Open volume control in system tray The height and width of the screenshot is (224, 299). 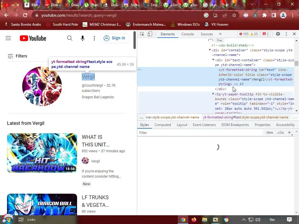click(x=258, y=220)
